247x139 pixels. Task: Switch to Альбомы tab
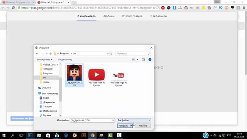pos(109,16)
